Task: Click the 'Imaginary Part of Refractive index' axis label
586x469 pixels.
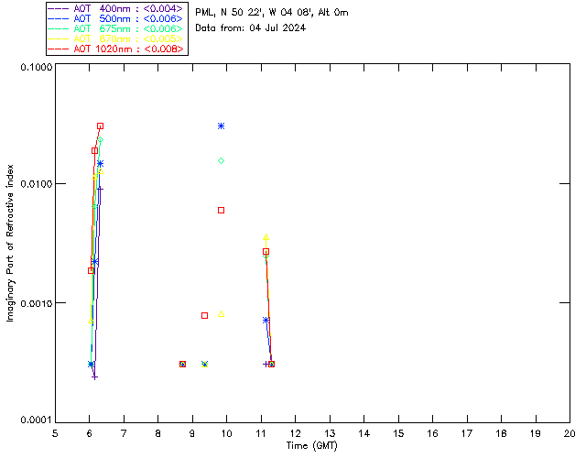Action: pos(10,243)
